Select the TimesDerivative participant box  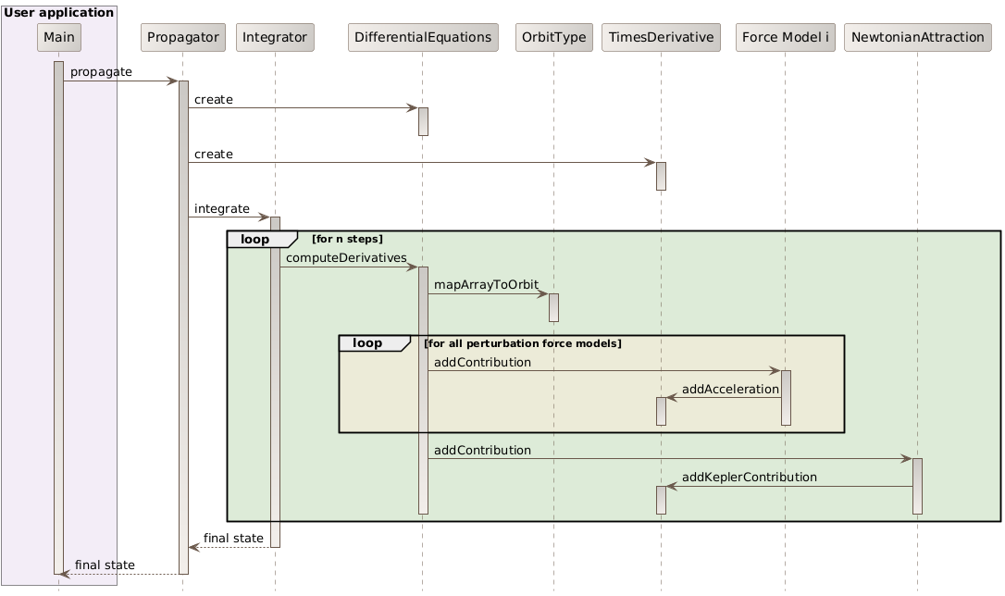point(661,37)
